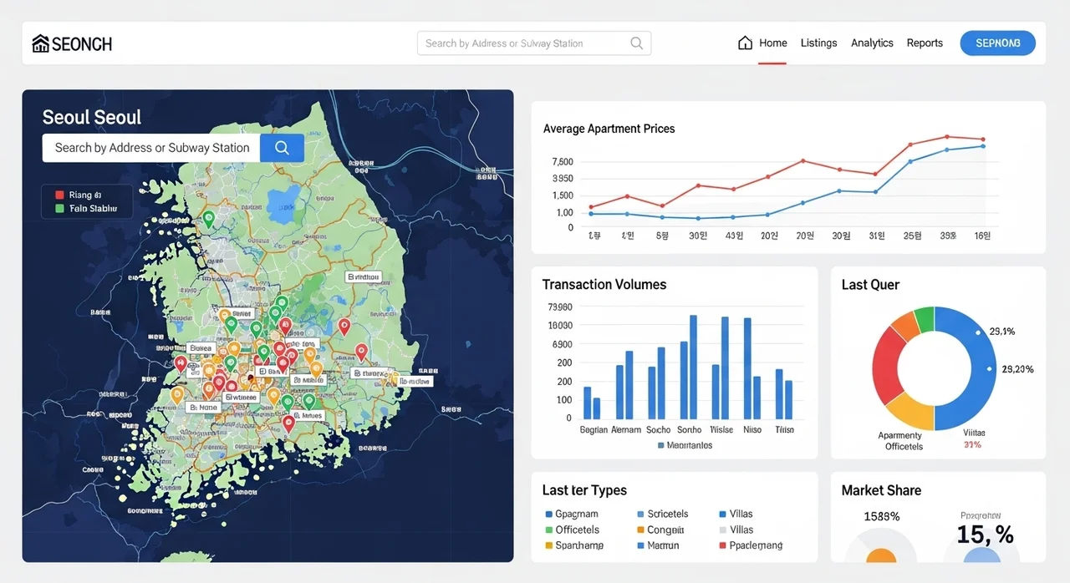Click the magnifier icon in top search bar
The height and width of the screenshot is (583, 1070).
coord(636,43)
